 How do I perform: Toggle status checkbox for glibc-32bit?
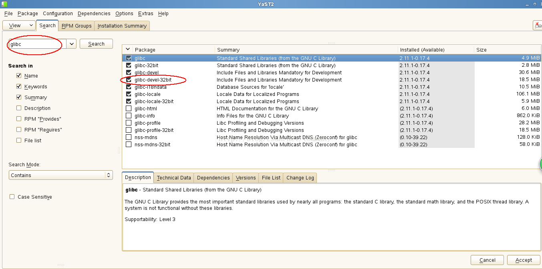tap(129, 65)
